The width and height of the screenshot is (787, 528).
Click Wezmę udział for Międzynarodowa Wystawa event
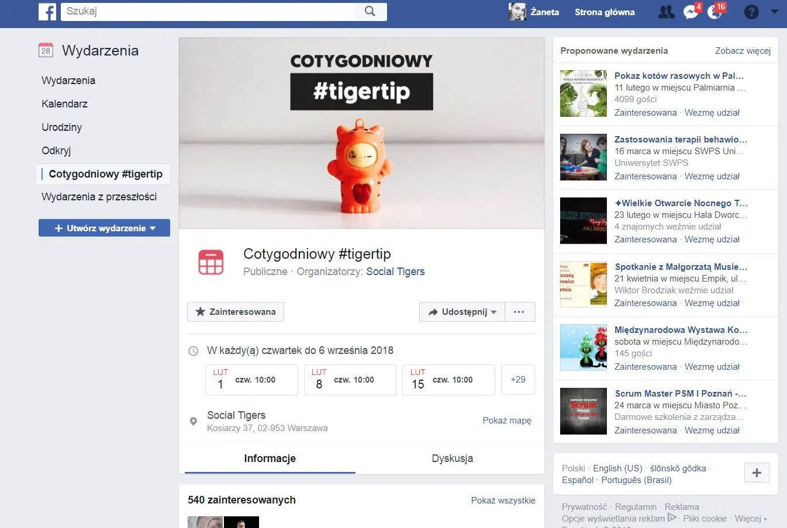712,367
